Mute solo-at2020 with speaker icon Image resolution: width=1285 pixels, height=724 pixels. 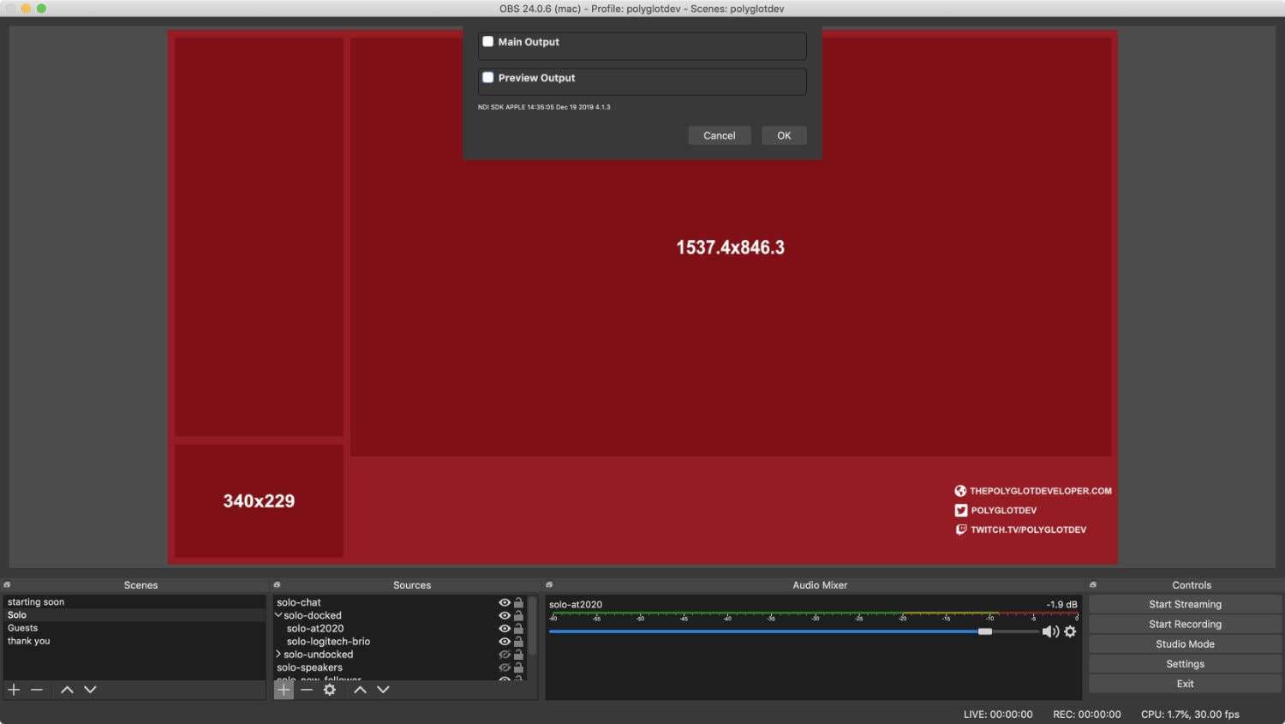[1050, 631]
